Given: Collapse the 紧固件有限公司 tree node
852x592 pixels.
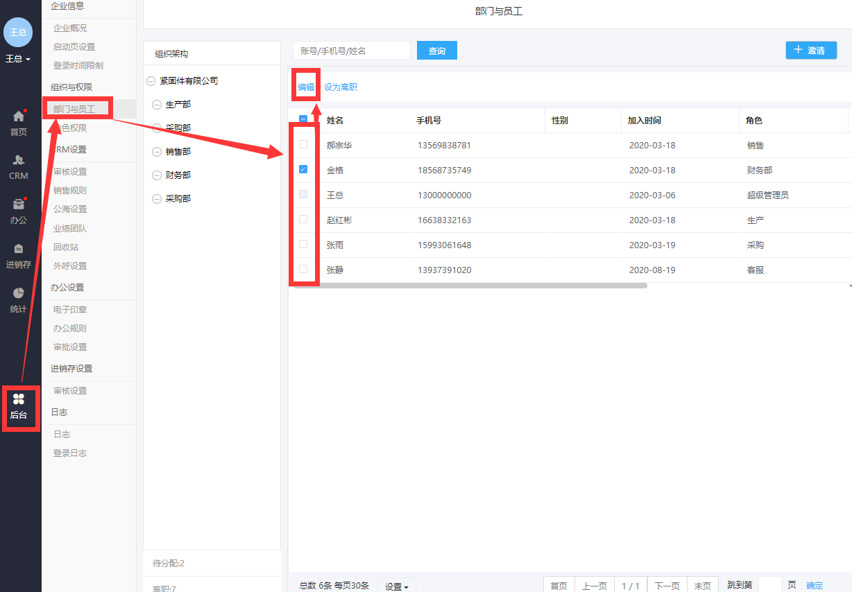Looking at the screenshot, I should pos(151,81).
